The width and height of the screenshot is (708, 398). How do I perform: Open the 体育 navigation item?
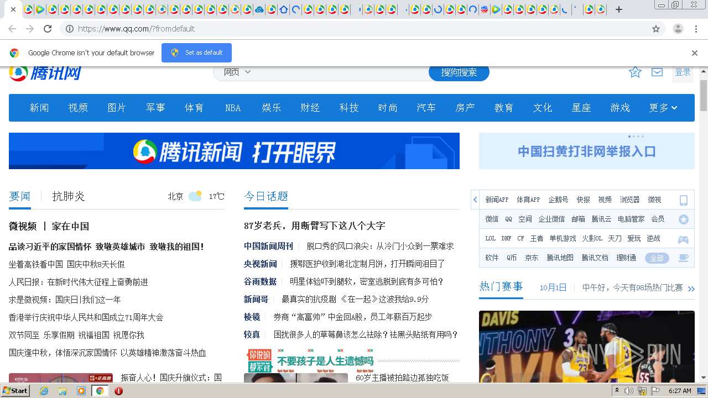click(x=194, y=108)
